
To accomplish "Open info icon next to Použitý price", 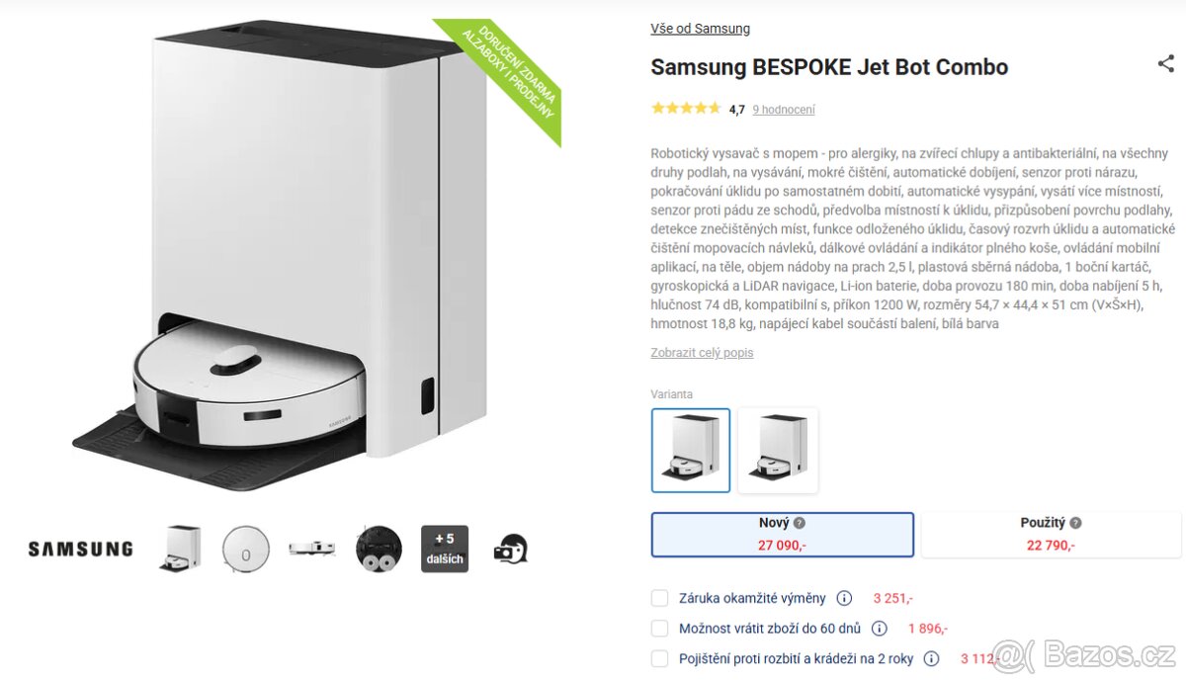I will tap(1075, 523).
